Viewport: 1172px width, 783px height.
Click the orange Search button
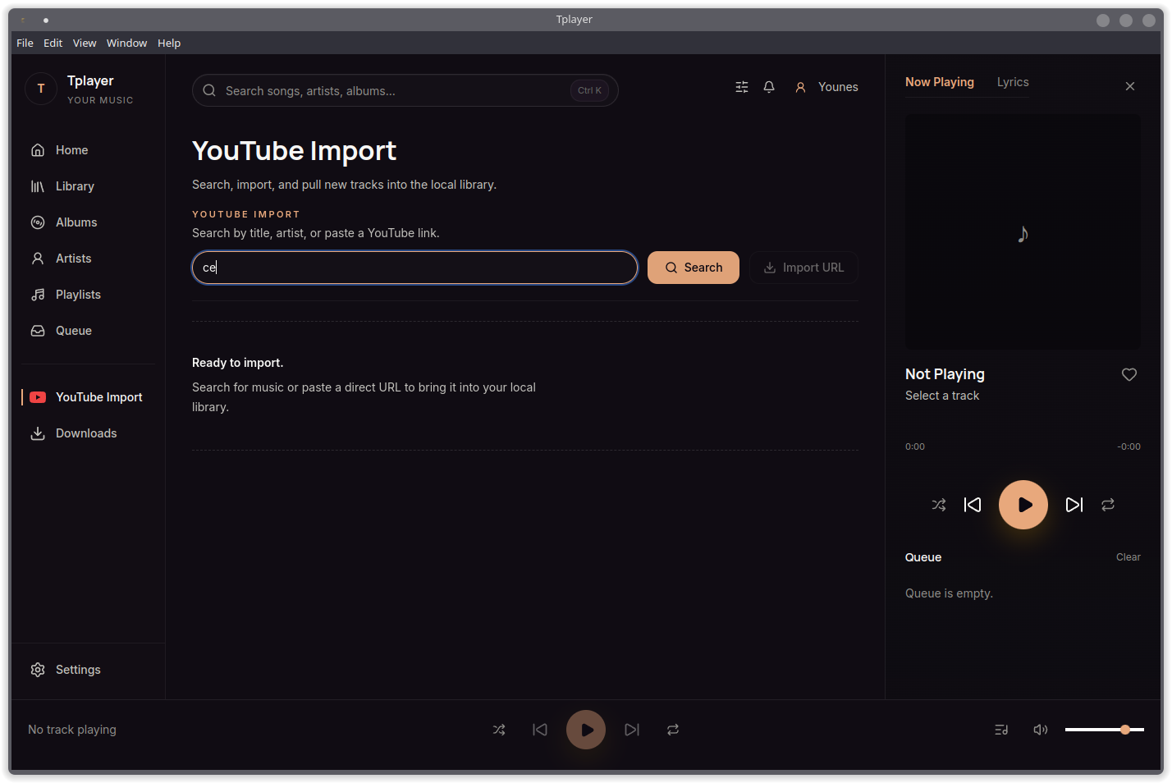[x=694, y=268]
